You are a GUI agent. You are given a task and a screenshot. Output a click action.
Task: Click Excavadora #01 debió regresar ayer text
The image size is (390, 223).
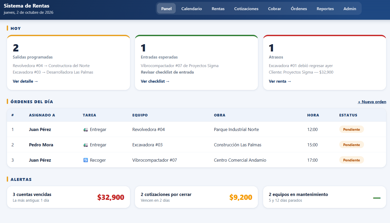point(301,66)
